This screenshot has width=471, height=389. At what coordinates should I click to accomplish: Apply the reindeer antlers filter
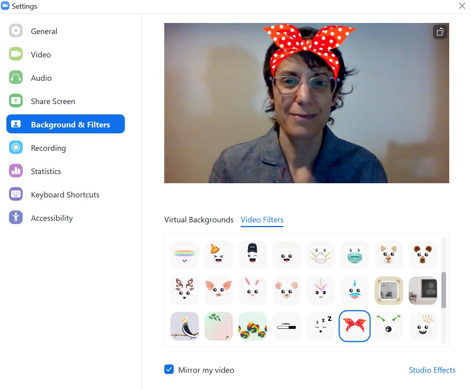pyautogui.click(x=184, y=290)
